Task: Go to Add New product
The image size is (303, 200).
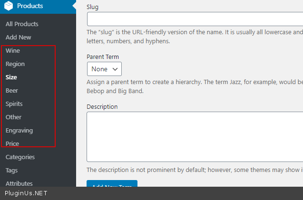Action: [x=18, y=37]
